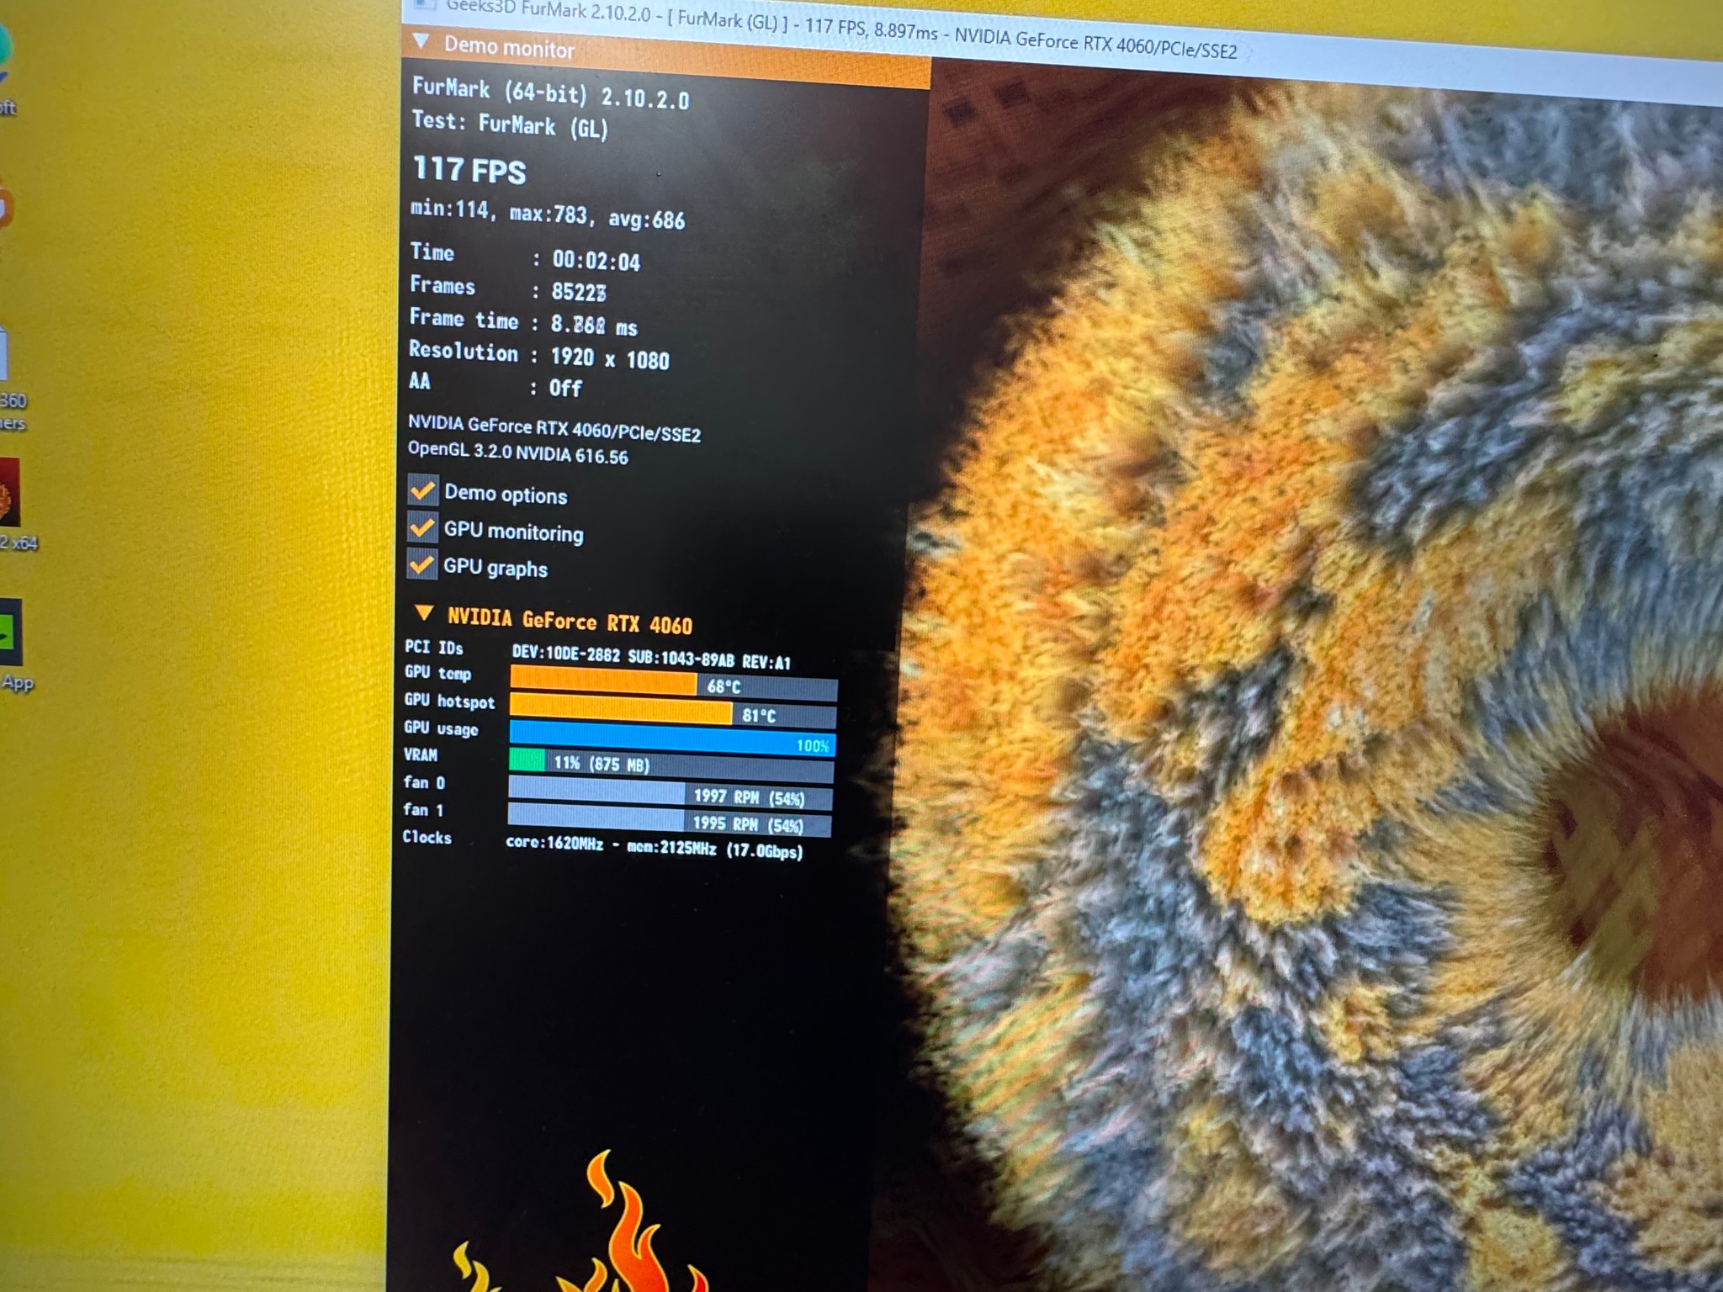Click the Resolution 1920 x 1080 value
This screenshot has height=1292, width=1723.
[610, 359]
